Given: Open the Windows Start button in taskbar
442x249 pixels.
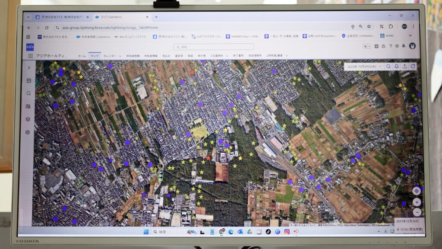Looking at the screenshot, I should [x=146, y=232].
